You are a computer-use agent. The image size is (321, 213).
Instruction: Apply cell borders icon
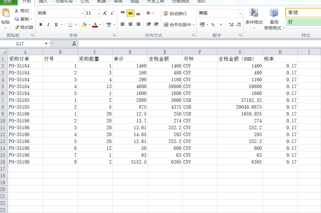(x=70, y=25)
